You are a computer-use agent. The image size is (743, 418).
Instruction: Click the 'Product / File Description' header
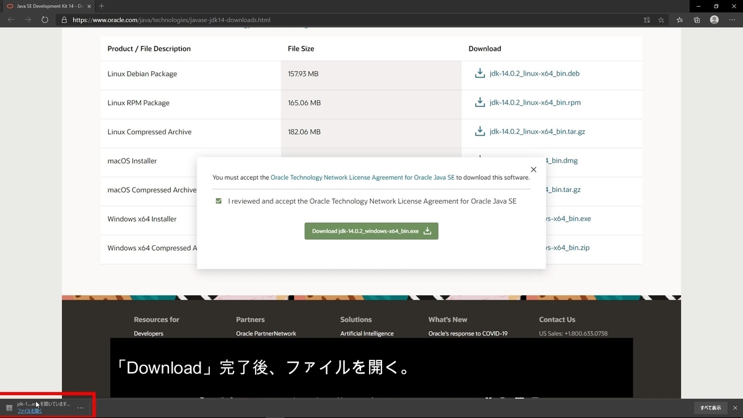[149, 48]
